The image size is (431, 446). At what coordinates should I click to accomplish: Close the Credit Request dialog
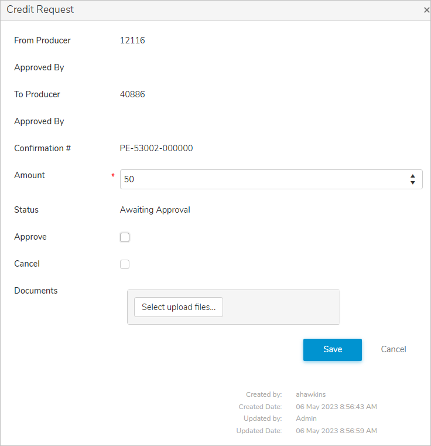pos(426,10)
